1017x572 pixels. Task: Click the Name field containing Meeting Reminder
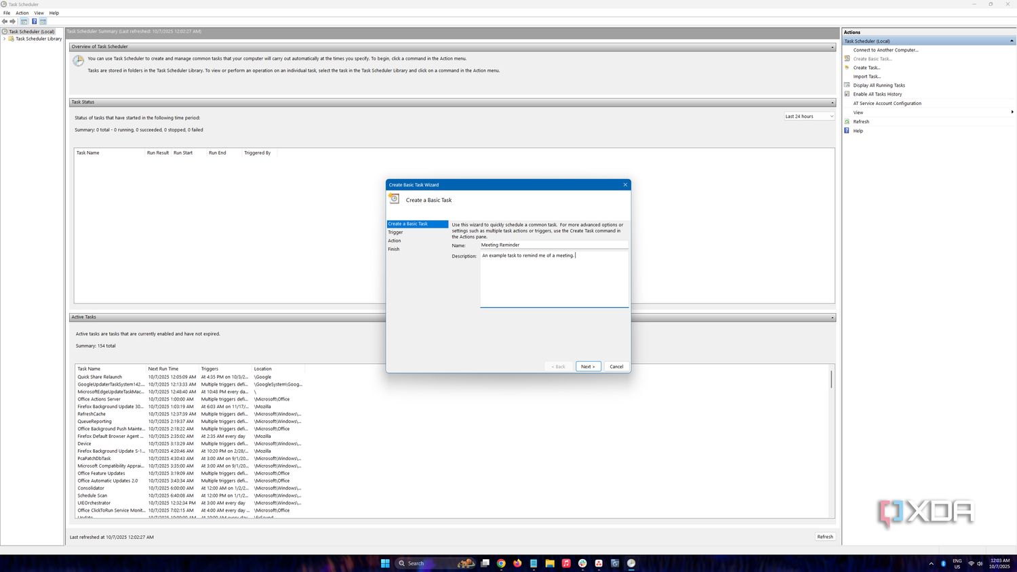pyautogui.click(x=554, y=245)
